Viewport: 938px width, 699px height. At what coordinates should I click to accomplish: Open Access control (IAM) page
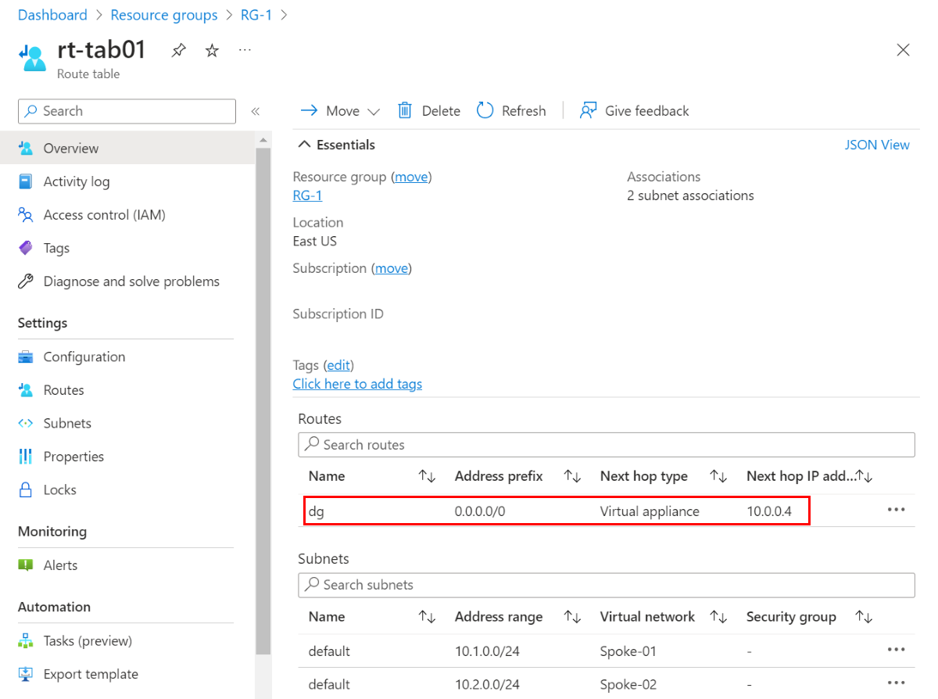point(105,215)
